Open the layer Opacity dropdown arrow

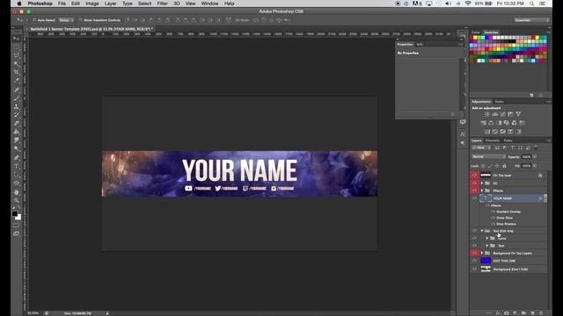click(535, 156)
